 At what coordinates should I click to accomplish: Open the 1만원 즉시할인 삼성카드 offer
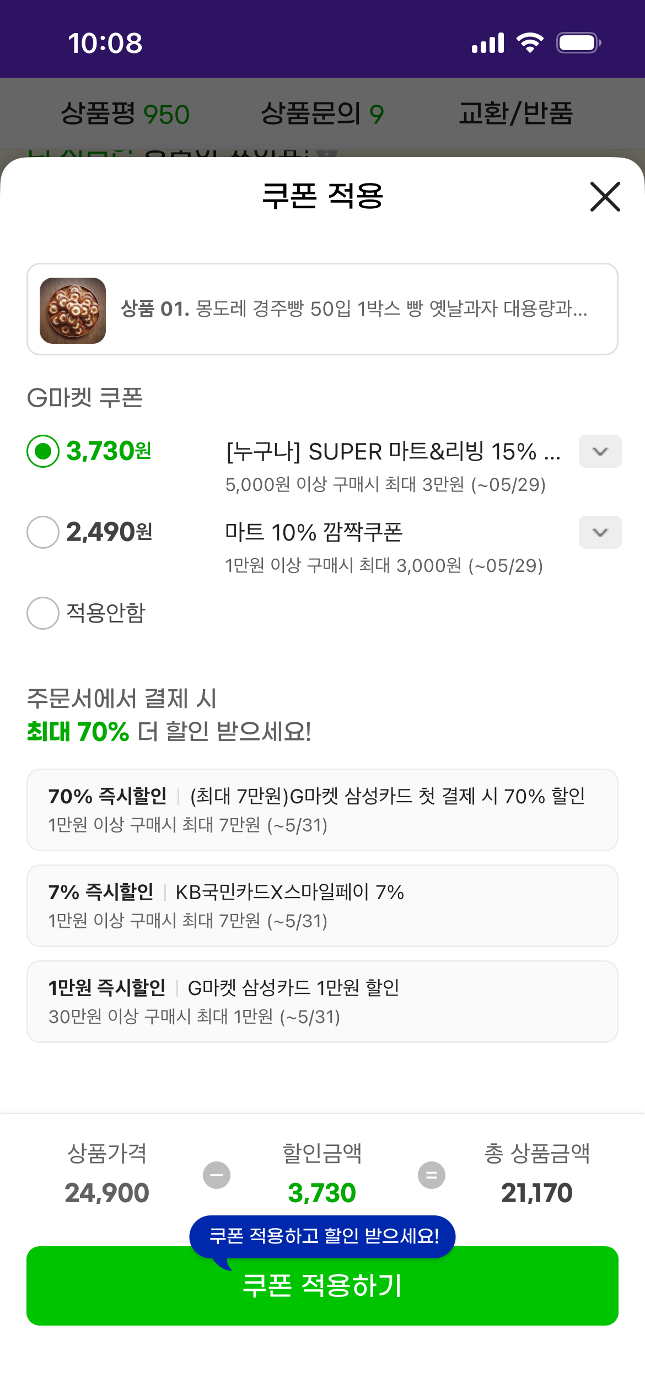(322, 1002)
